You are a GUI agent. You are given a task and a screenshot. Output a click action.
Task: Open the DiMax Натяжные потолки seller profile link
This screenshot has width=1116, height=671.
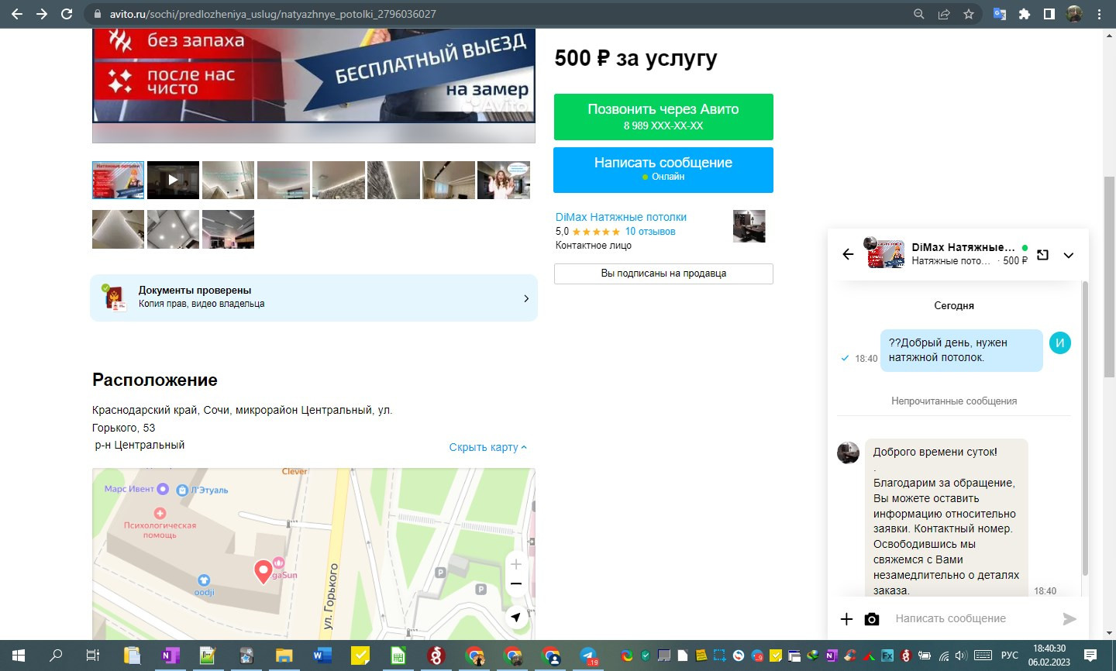point(621,217)
